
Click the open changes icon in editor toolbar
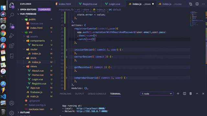(x=191, y=4)
